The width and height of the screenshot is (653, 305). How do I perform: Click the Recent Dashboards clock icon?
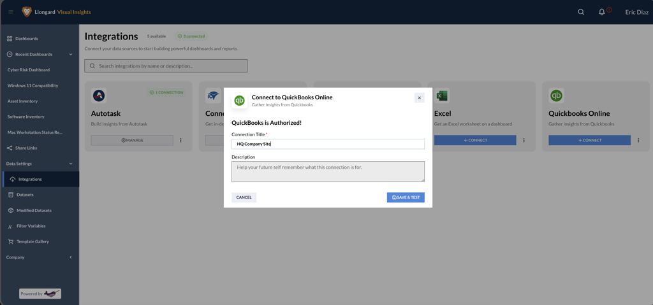10,55
